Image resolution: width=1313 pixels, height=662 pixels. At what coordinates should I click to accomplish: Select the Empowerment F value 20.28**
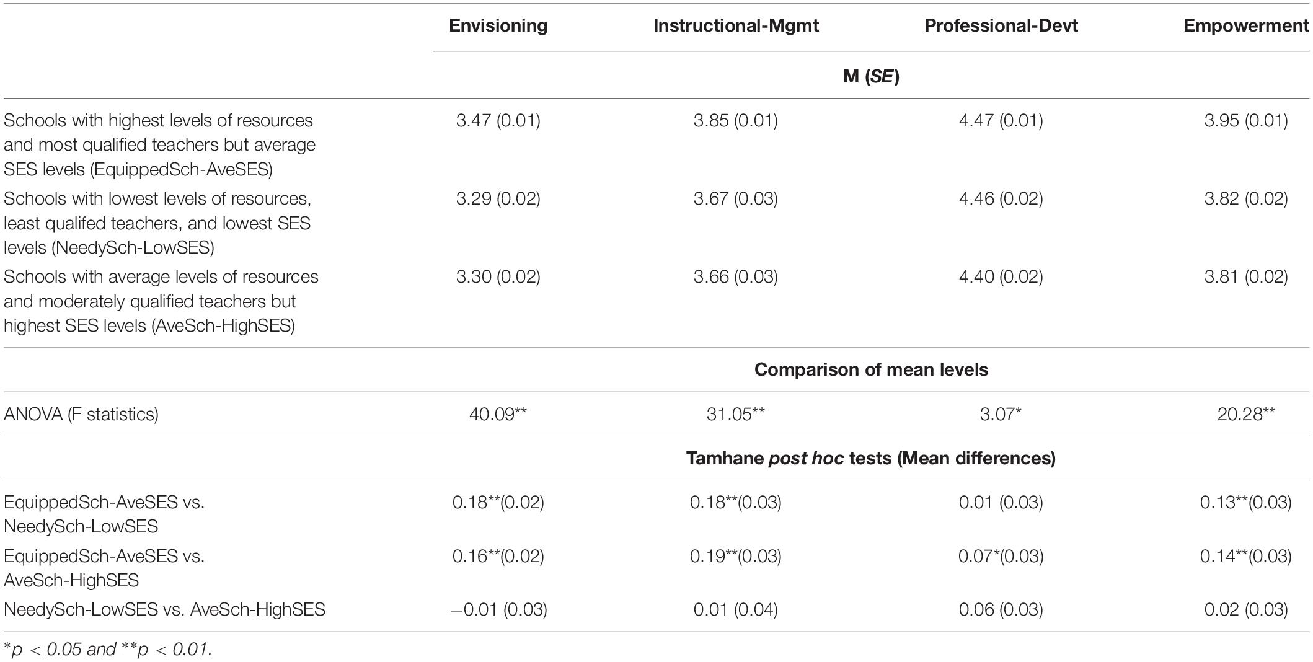pyautogui.click(x=1246, y=414)
